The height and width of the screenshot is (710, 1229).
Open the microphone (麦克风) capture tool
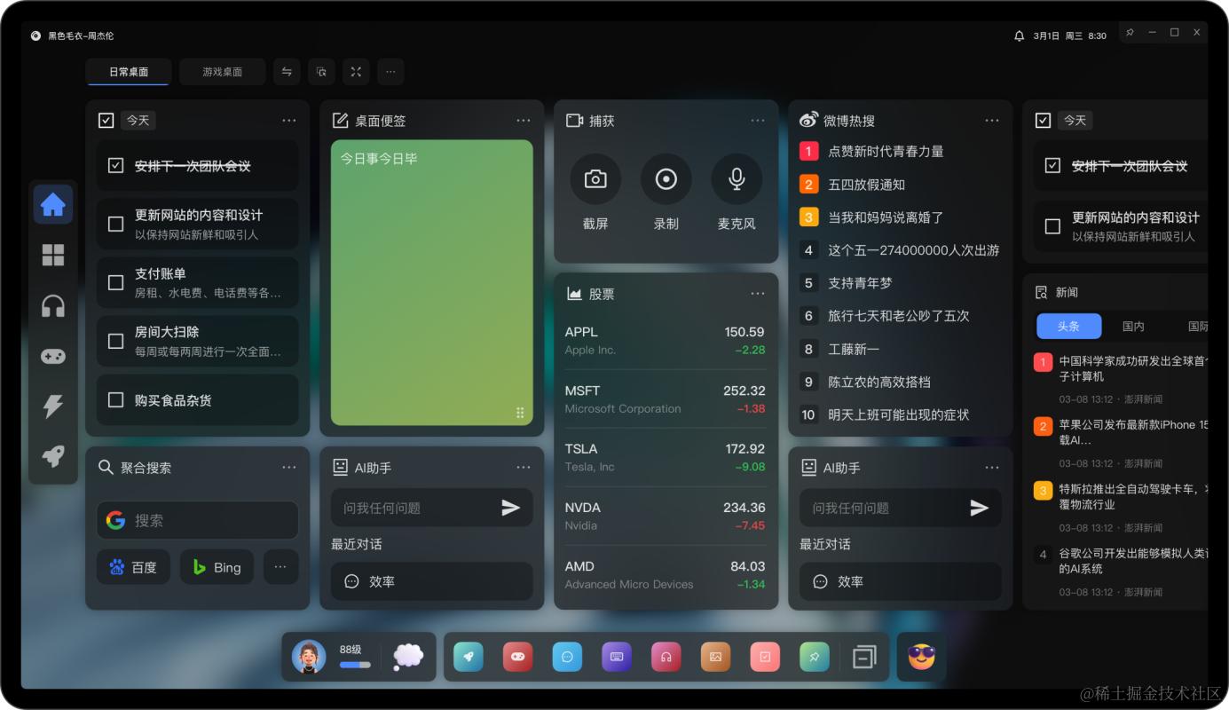tap(736, 178)
